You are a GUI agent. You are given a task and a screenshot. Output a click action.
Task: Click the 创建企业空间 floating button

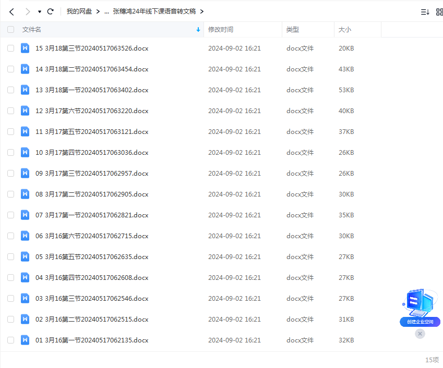click(x=420, y=322)
